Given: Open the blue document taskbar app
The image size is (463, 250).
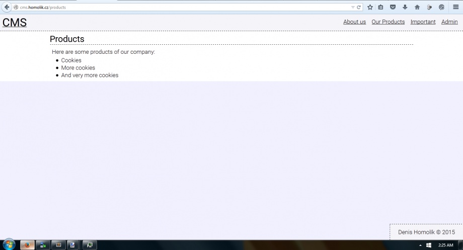Looking at the screenshot, I should click(72, 245).
